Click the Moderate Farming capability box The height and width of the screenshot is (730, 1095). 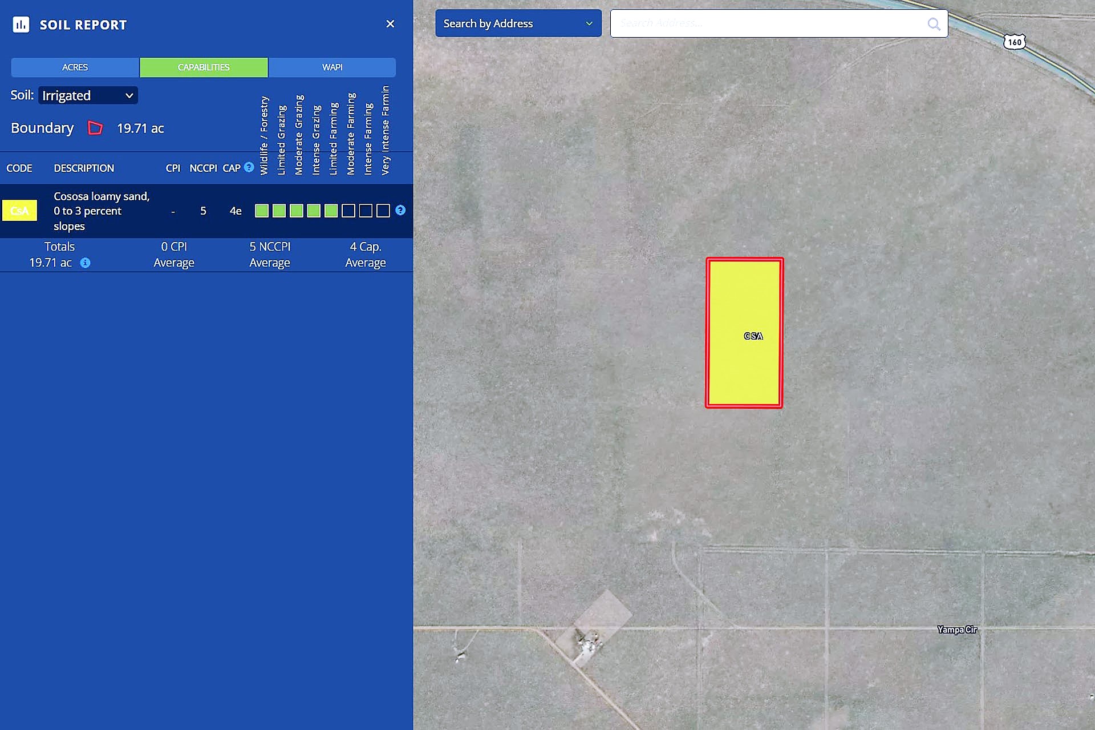coord(348,211)
